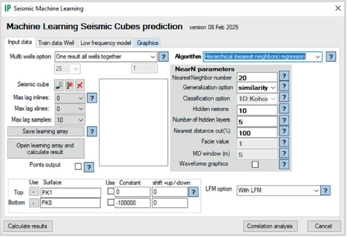Open the Multi wells option dropdown

(x=153, y=57)
